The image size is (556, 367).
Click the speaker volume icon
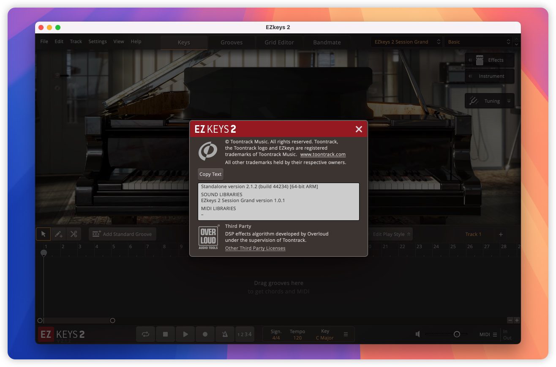417,334
